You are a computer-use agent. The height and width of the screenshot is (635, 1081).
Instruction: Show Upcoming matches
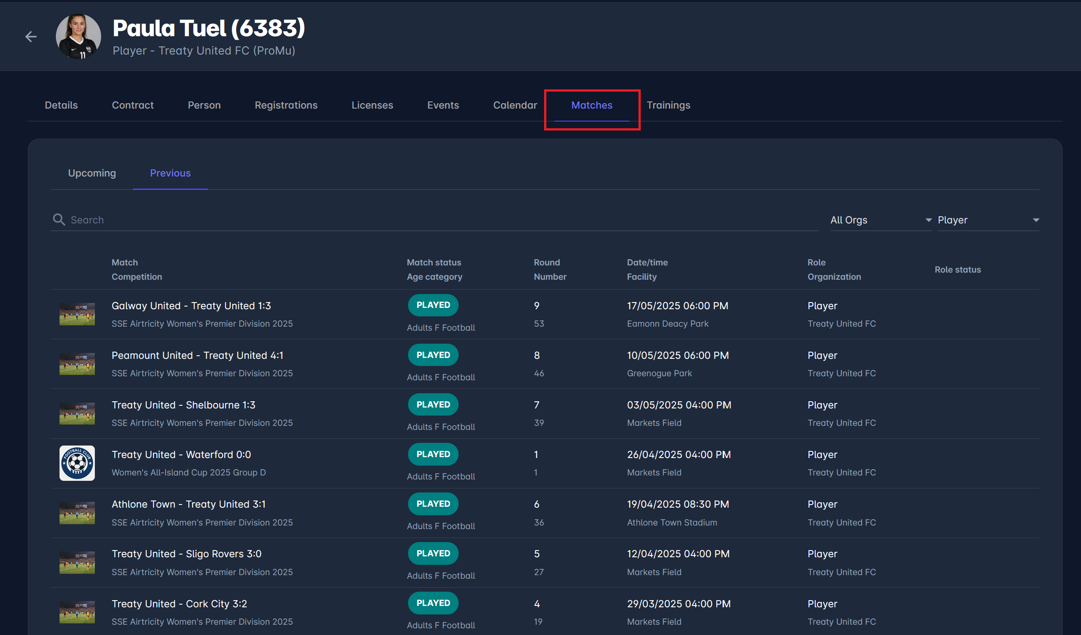(92, 173)
